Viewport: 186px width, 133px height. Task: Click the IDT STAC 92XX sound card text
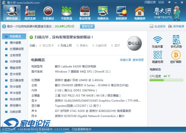[93, 111]
